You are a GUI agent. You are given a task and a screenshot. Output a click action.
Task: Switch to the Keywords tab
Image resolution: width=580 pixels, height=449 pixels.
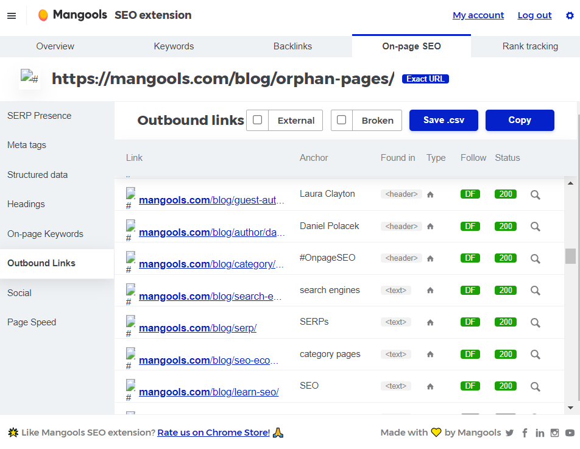174,46
